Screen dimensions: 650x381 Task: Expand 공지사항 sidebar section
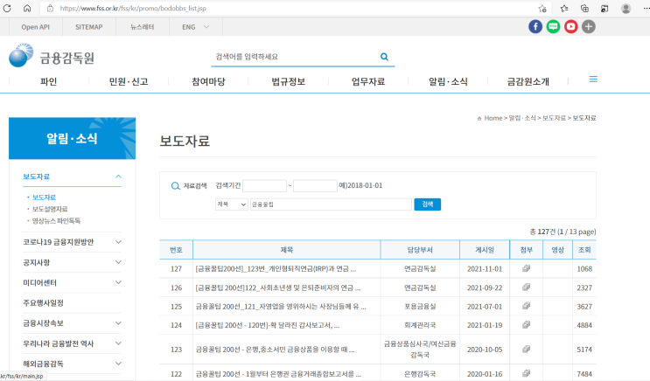[x=118, y=262]
